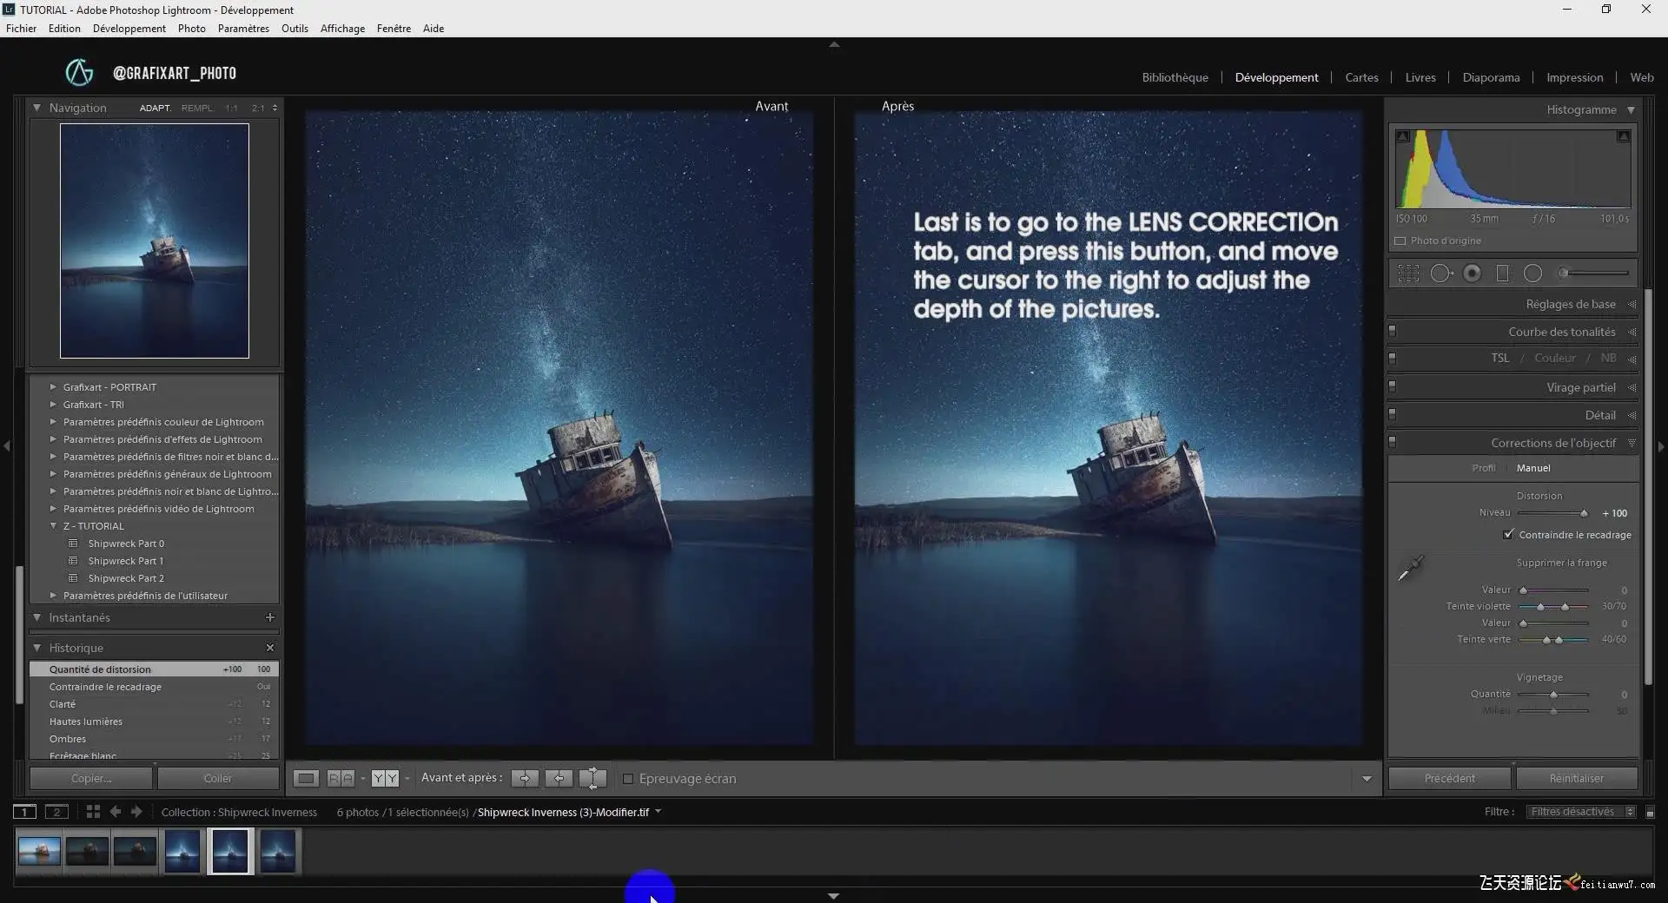Collapse the top module bar arrow
The height and width of the screenshot is (903, 1668).
[834, 44]
